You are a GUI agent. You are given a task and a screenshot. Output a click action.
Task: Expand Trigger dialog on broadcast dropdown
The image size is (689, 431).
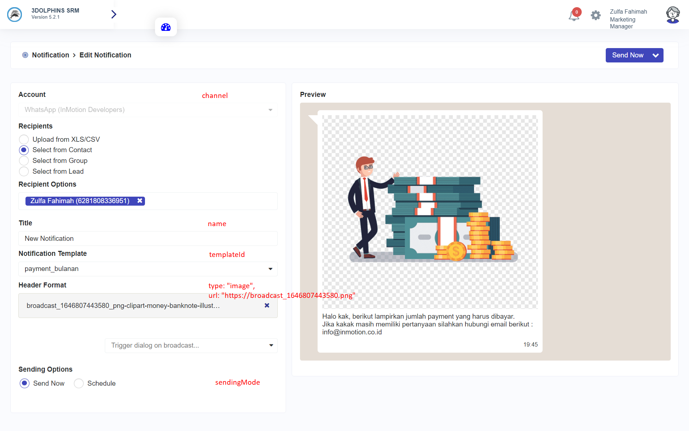point(191,345)
